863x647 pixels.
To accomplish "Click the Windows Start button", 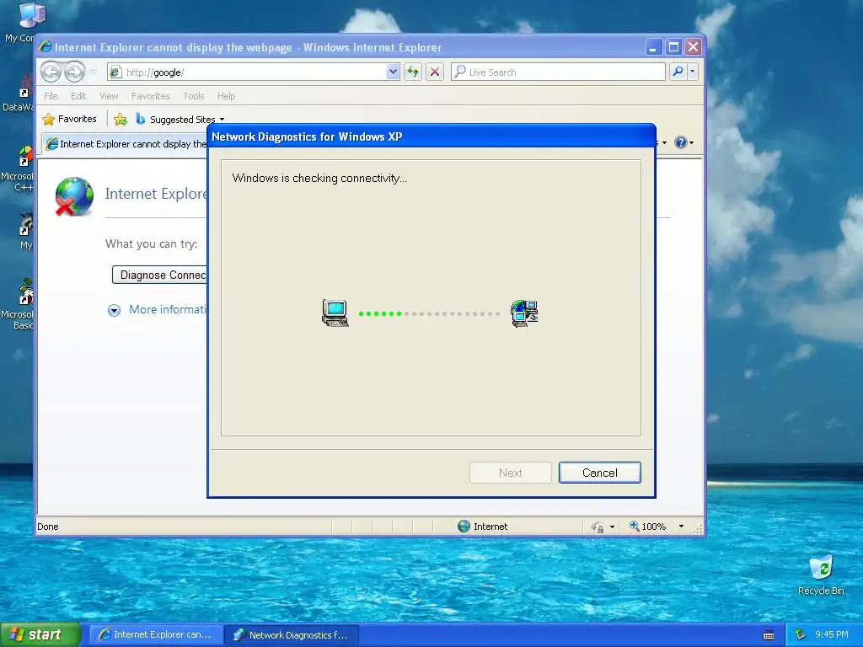I will 40,634.
